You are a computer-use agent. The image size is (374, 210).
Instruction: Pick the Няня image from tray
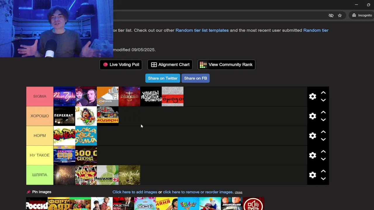click(x=167, y=204)
